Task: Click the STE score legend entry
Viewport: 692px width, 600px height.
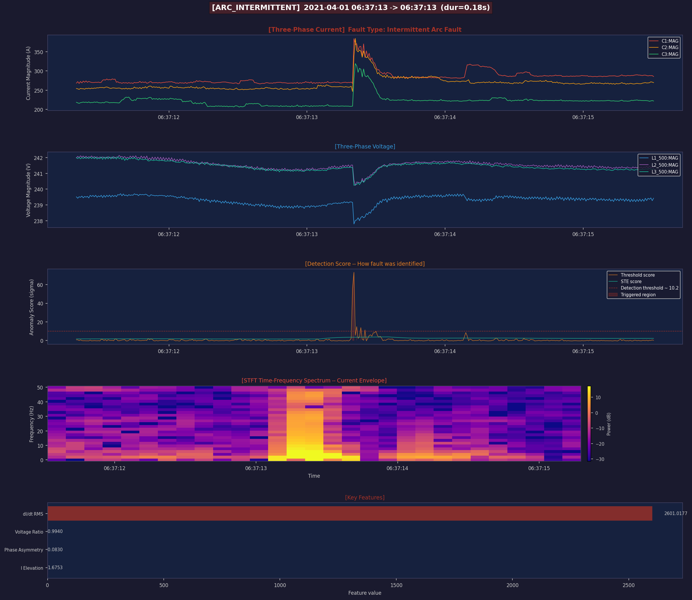Action: pyautogui.click(x=631, y=282)
